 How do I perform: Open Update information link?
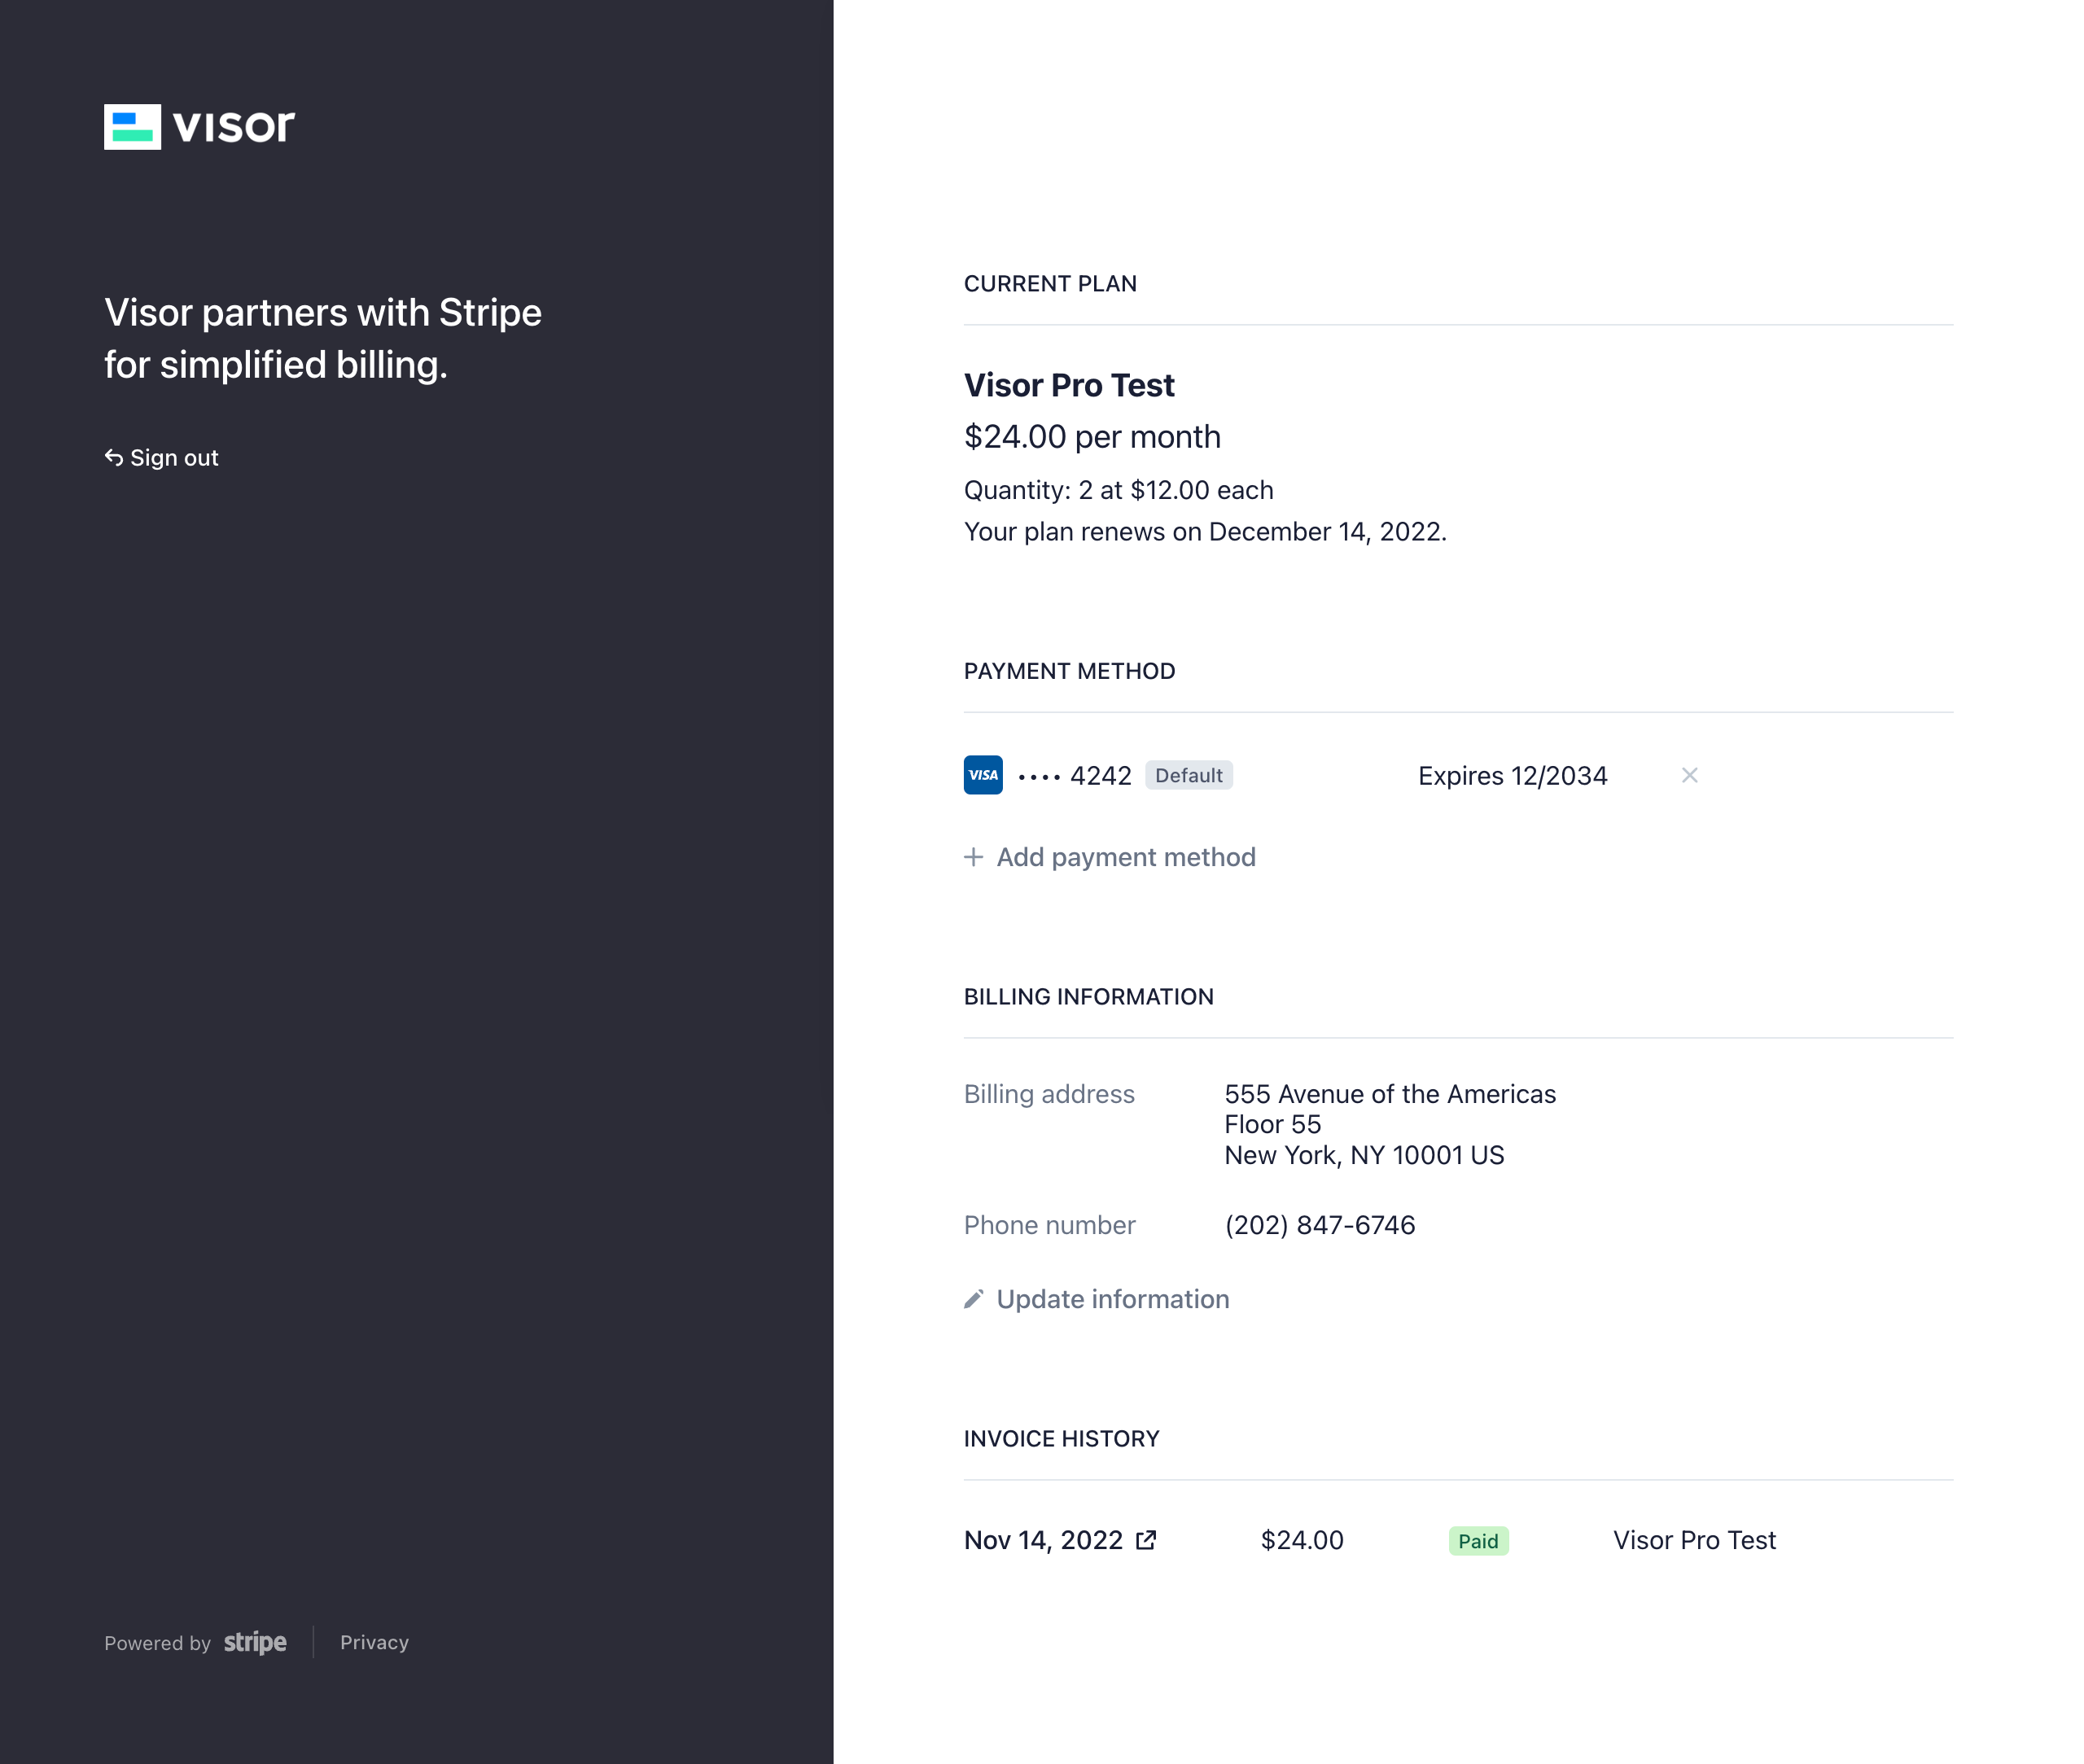1112,1299
